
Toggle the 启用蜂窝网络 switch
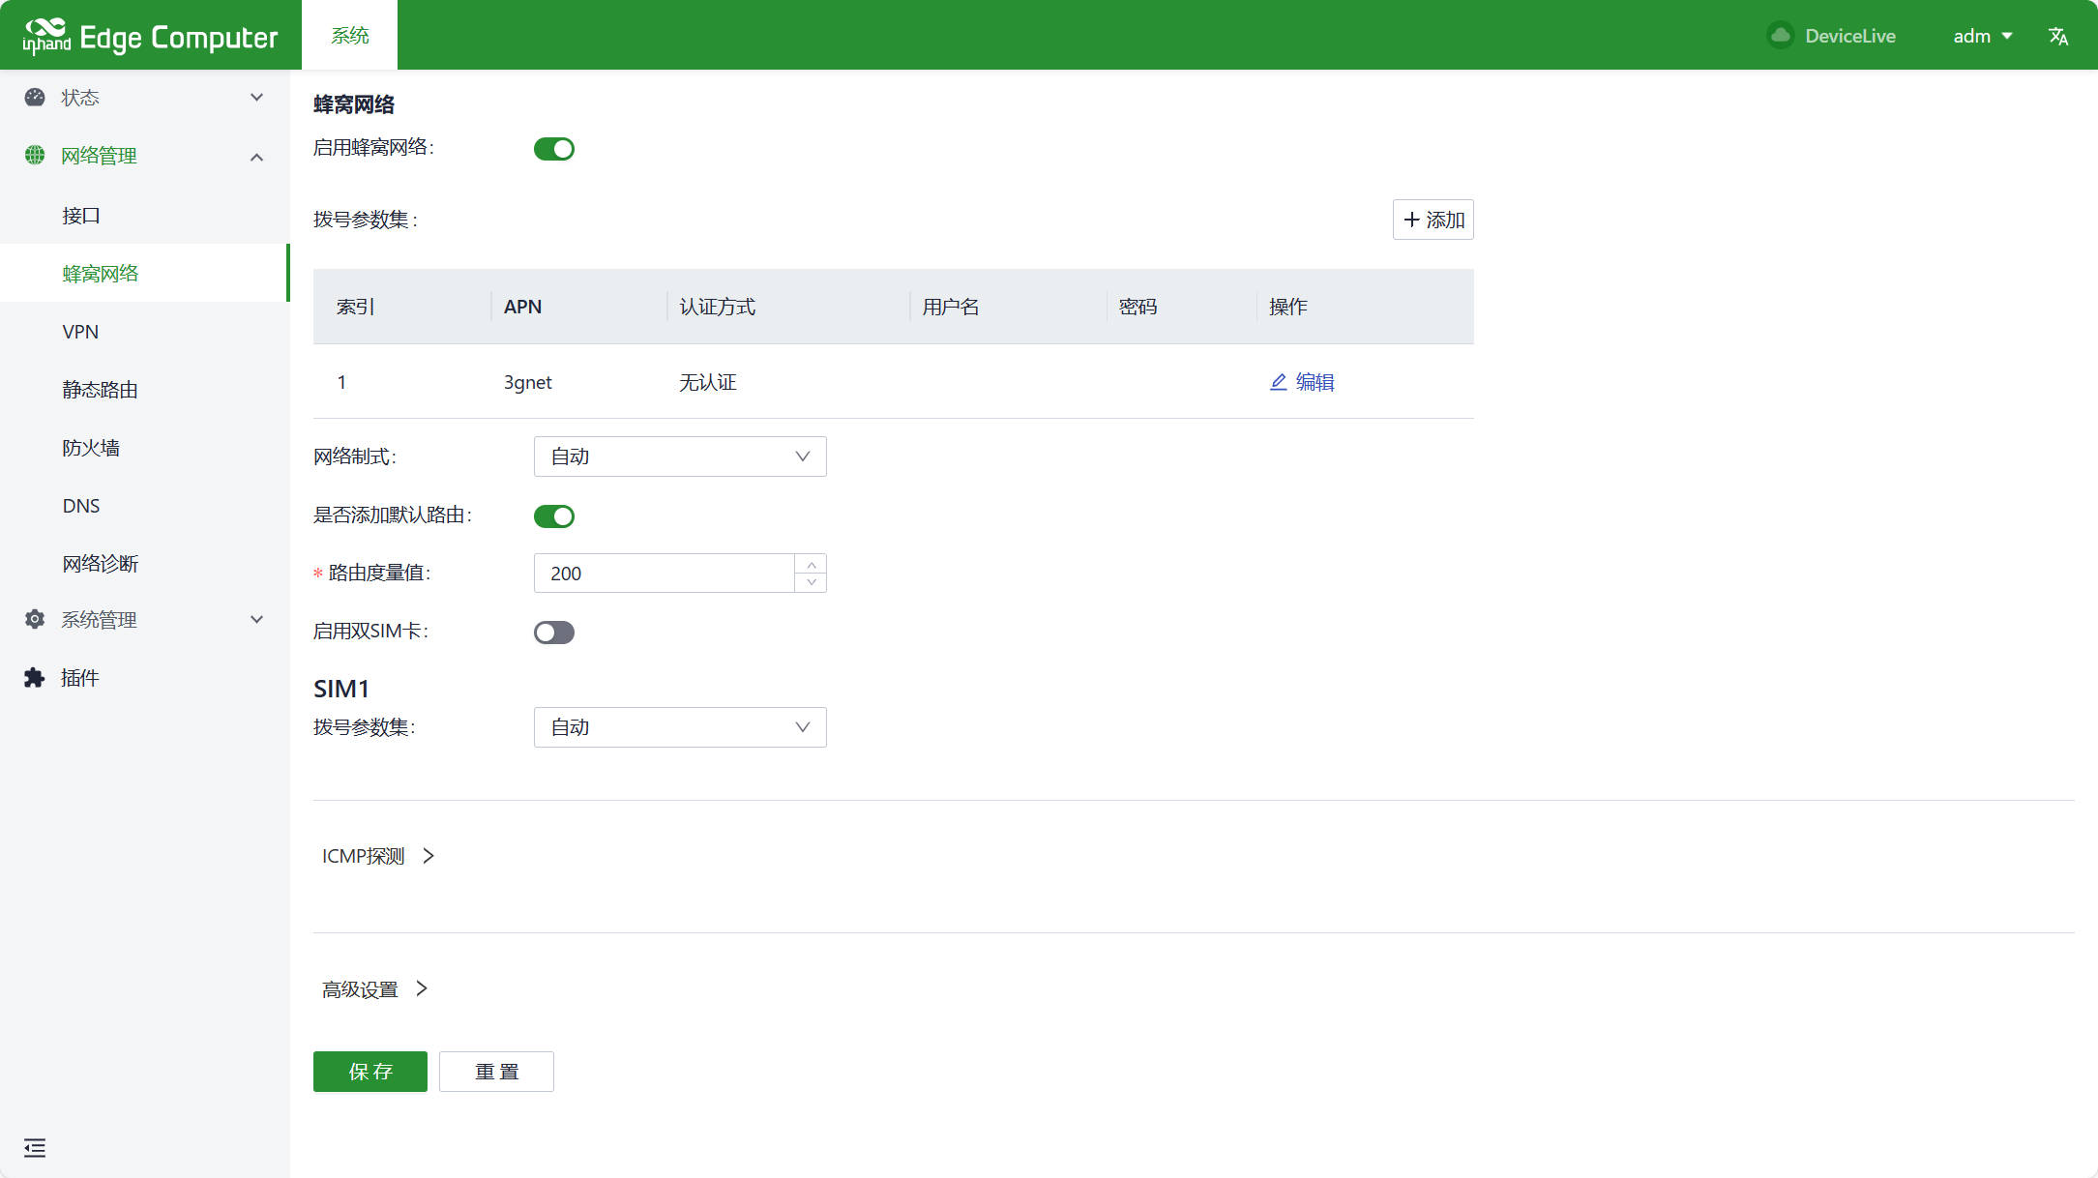pyautogui.click(x=554, y=149)
